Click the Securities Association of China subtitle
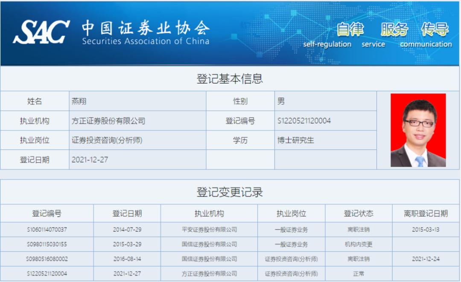The width and height of the screenshot is (461, 282). [146, 41]
